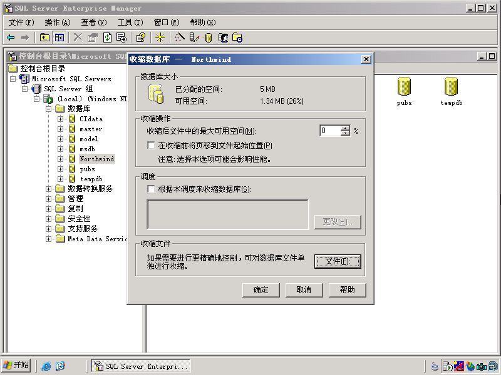This screenshot has width=501, height=375.
Task: Select the pubs database in tree
Action: click(x=87, y=169)
